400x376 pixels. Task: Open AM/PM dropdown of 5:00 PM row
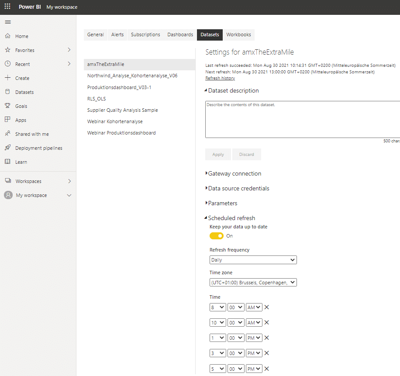click(x=254, y=369)
